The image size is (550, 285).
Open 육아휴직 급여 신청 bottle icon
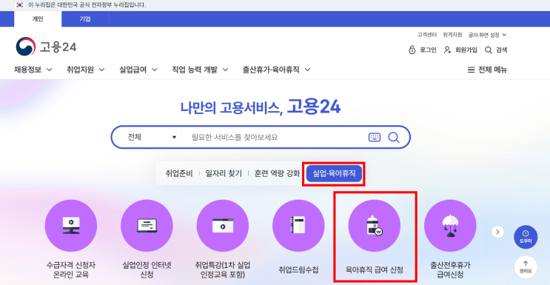[x=375, y=226]
